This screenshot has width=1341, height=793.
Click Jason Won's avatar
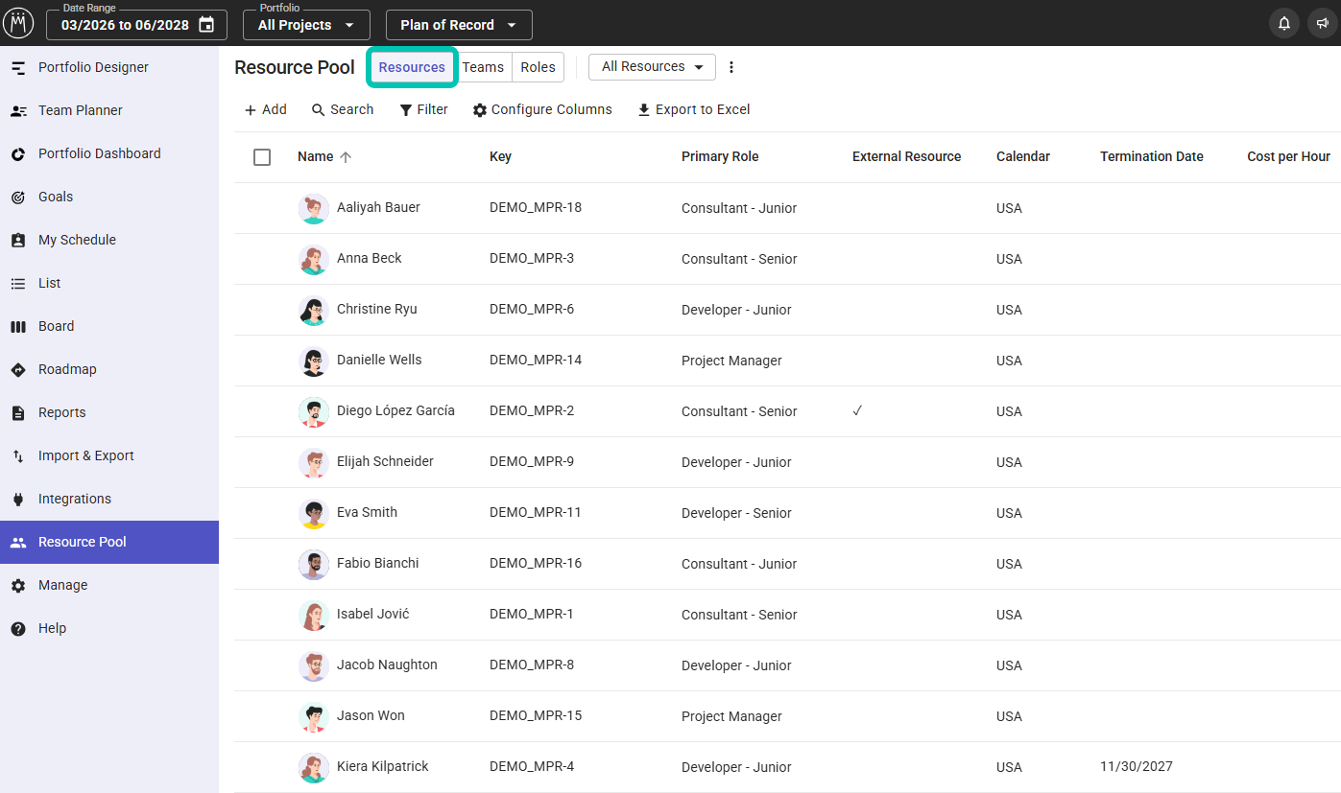tap(314, 716)
